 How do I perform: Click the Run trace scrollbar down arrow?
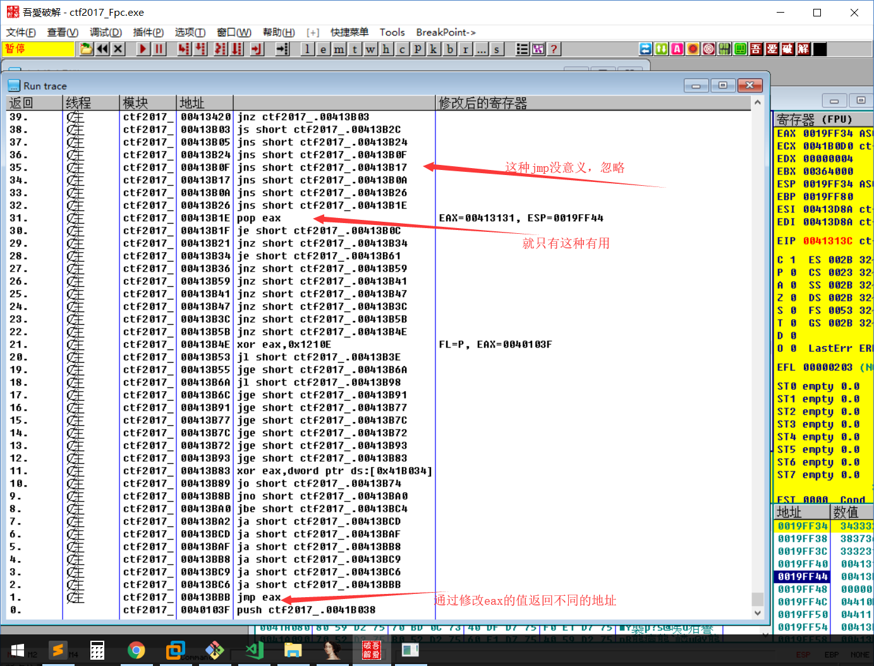coord(757,613)
